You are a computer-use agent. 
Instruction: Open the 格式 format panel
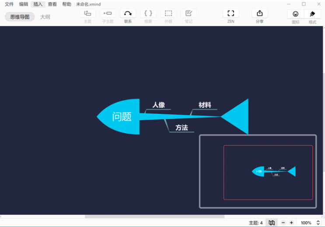coord(312,14)
